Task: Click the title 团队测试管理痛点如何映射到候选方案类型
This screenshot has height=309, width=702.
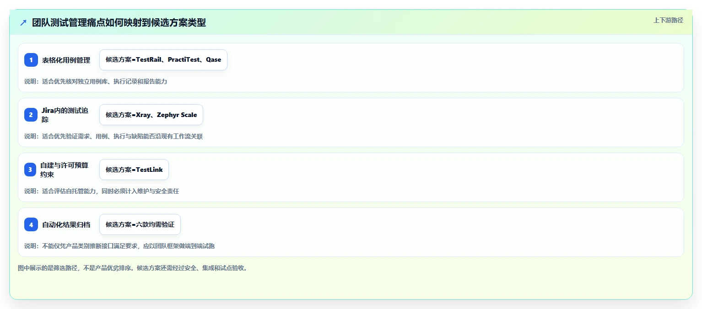Action: [x=119, y=23]
